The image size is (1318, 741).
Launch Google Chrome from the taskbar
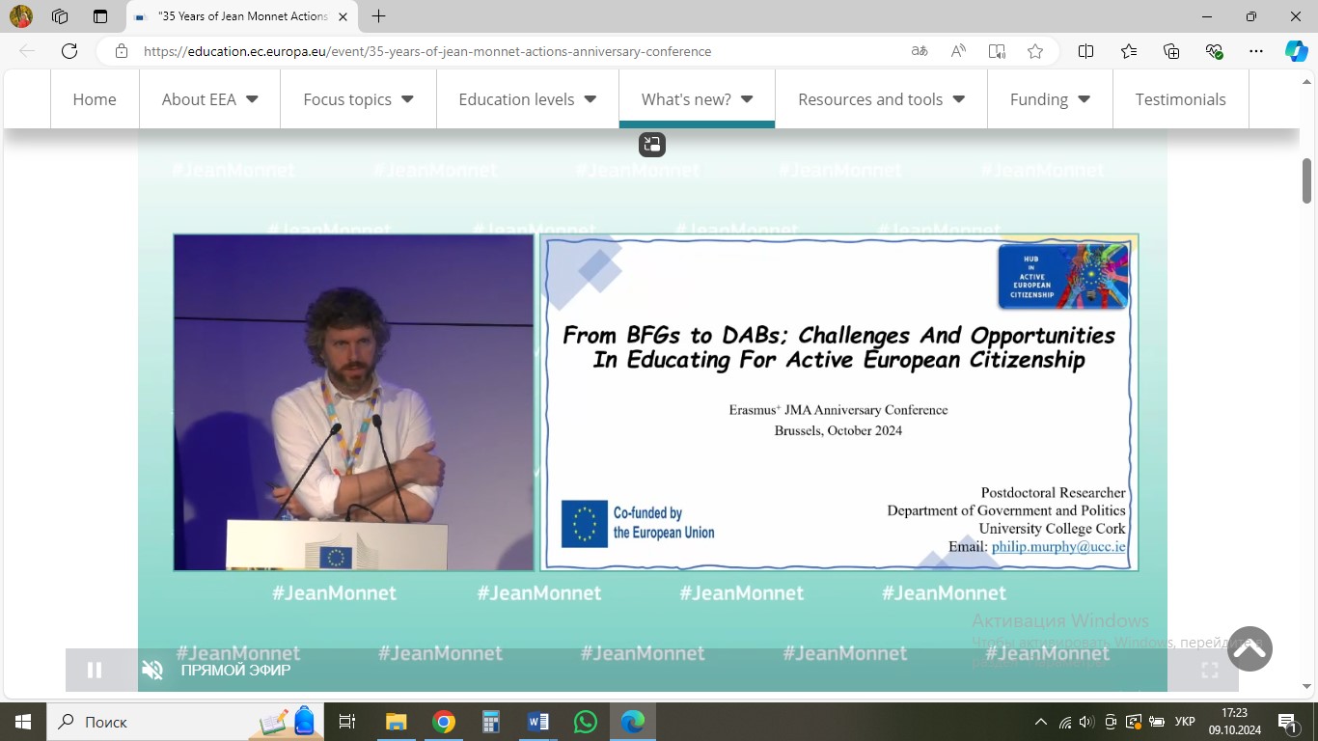tap(444, 722)
